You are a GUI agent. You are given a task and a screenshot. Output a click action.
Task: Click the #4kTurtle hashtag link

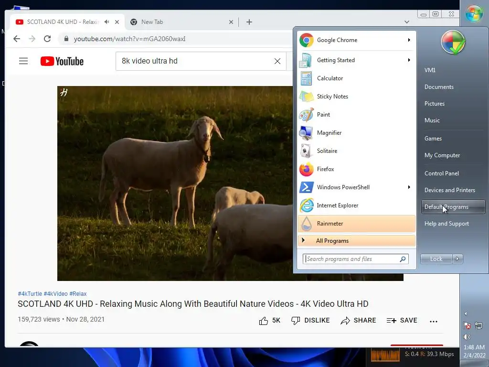coord(30,294)
